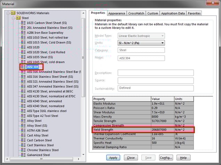This screenshot has width=221, height=165.
Task: Click the material icon beside AISI 4130 Steel, annealed at 865C
Action: (23, 92)
